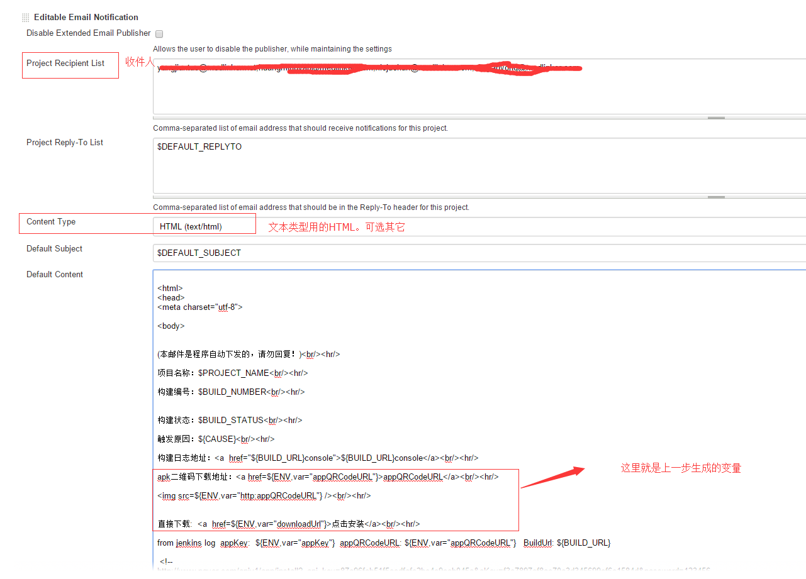Click the HTML comment opener <!-- line
This screenshot has height=579, width=806.
tap(166, 561)
